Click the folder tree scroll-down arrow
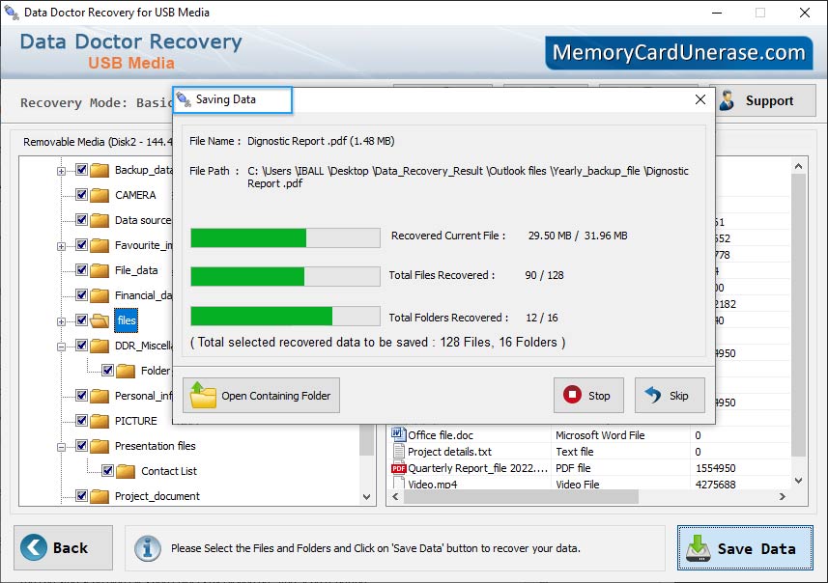 pos(367,496)
